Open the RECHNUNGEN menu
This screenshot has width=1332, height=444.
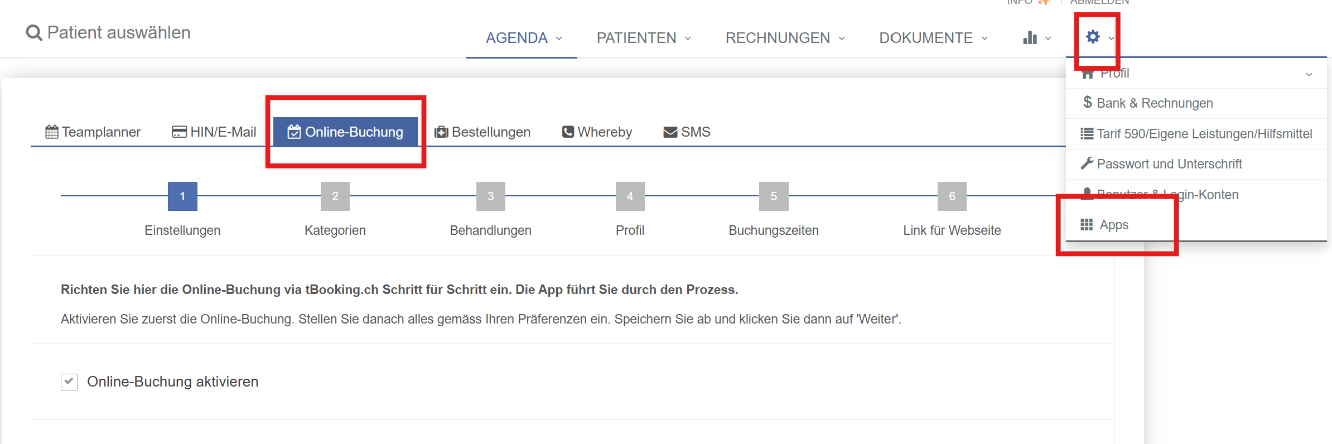[785, 38]
